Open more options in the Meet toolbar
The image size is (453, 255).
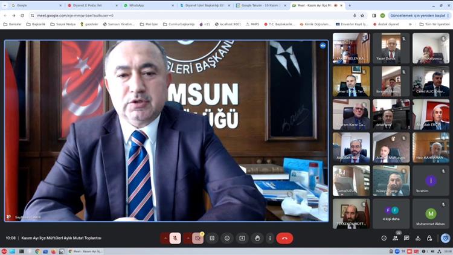pos(270,238)
